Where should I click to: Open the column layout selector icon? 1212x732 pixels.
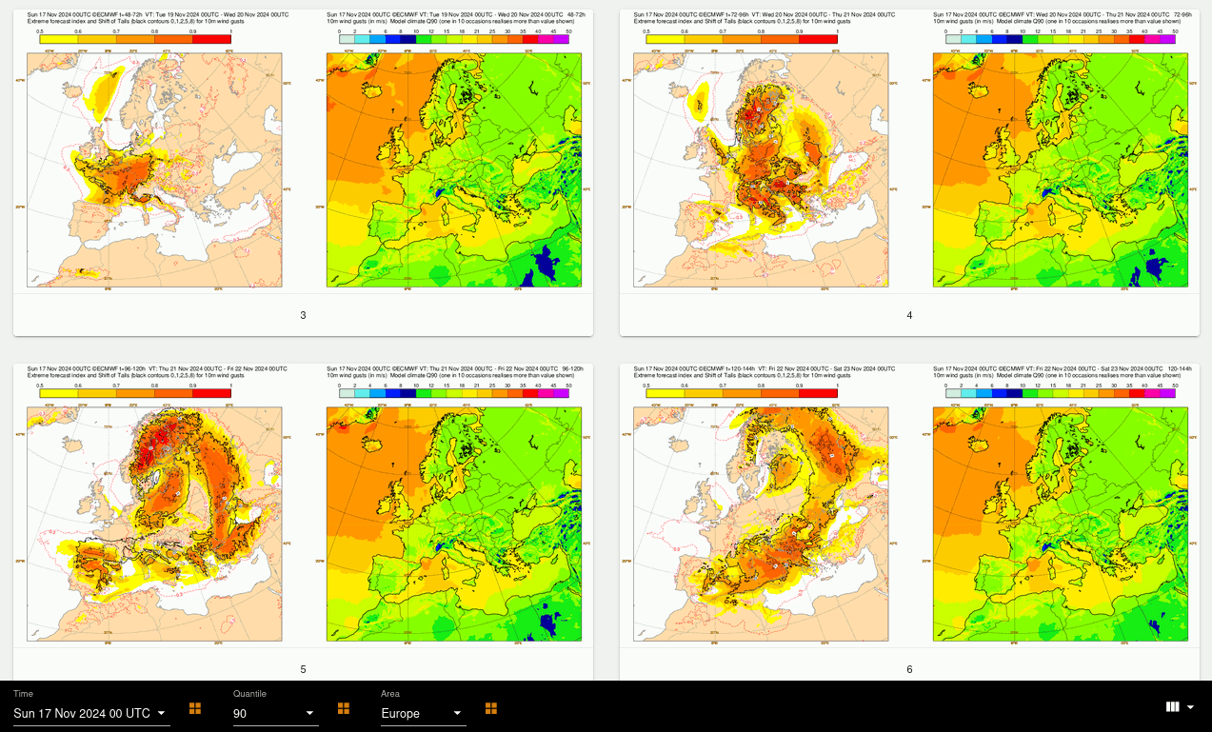[1180, 707]
